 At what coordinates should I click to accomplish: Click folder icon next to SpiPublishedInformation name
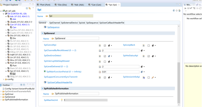(x=53, y=94)
